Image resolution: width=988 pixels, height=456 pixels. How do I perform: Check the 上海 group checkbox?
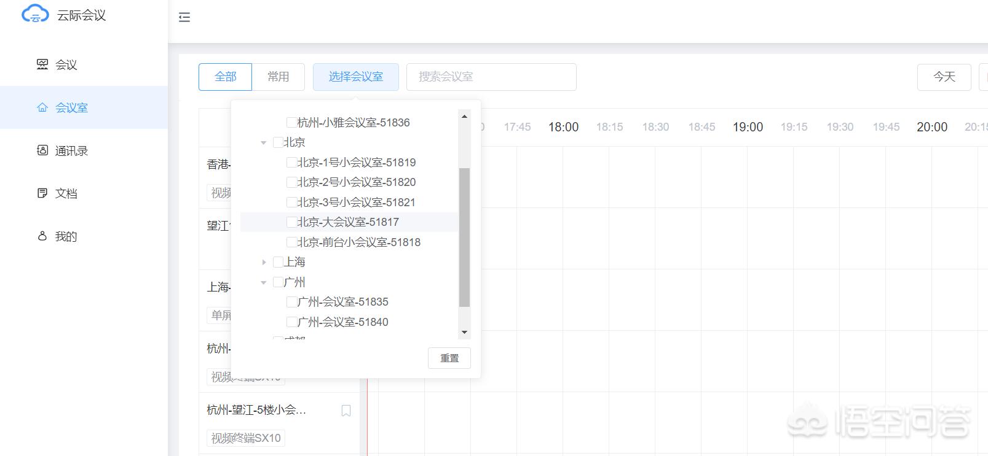(279, 262)
